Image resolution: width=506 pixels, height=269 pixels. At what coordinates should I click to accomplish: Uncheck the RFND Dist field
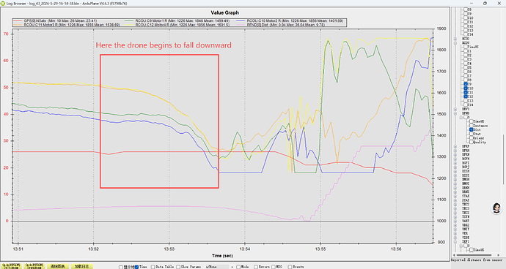472,129
